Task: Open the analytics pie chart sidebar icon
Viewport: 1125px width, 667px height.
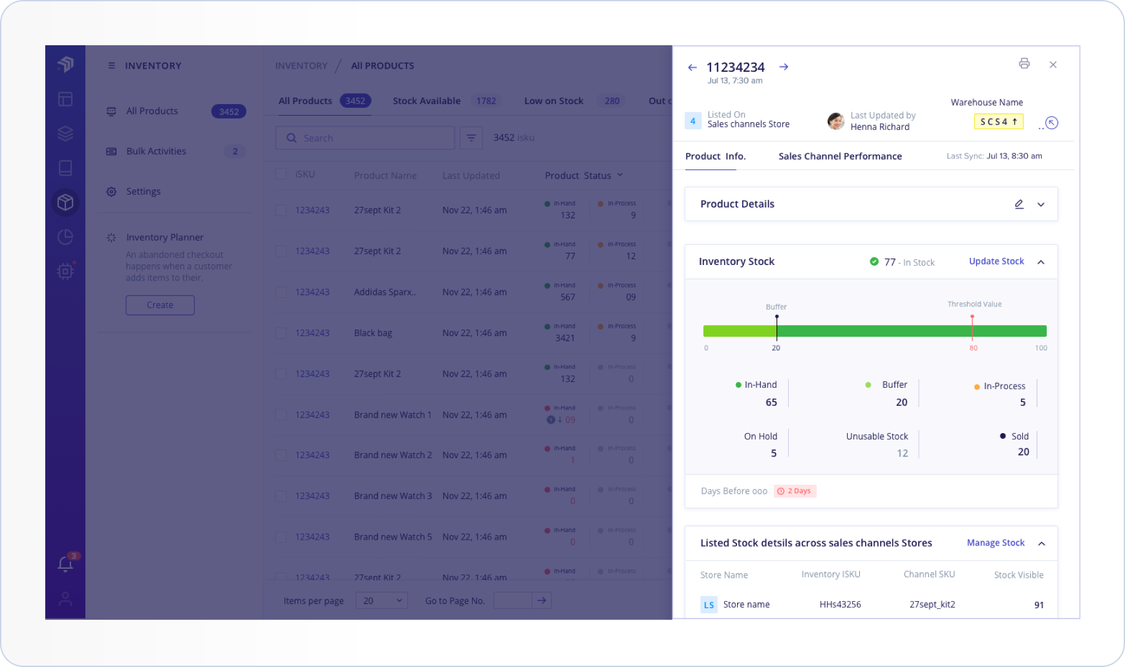Action: [x=65, y=237]
